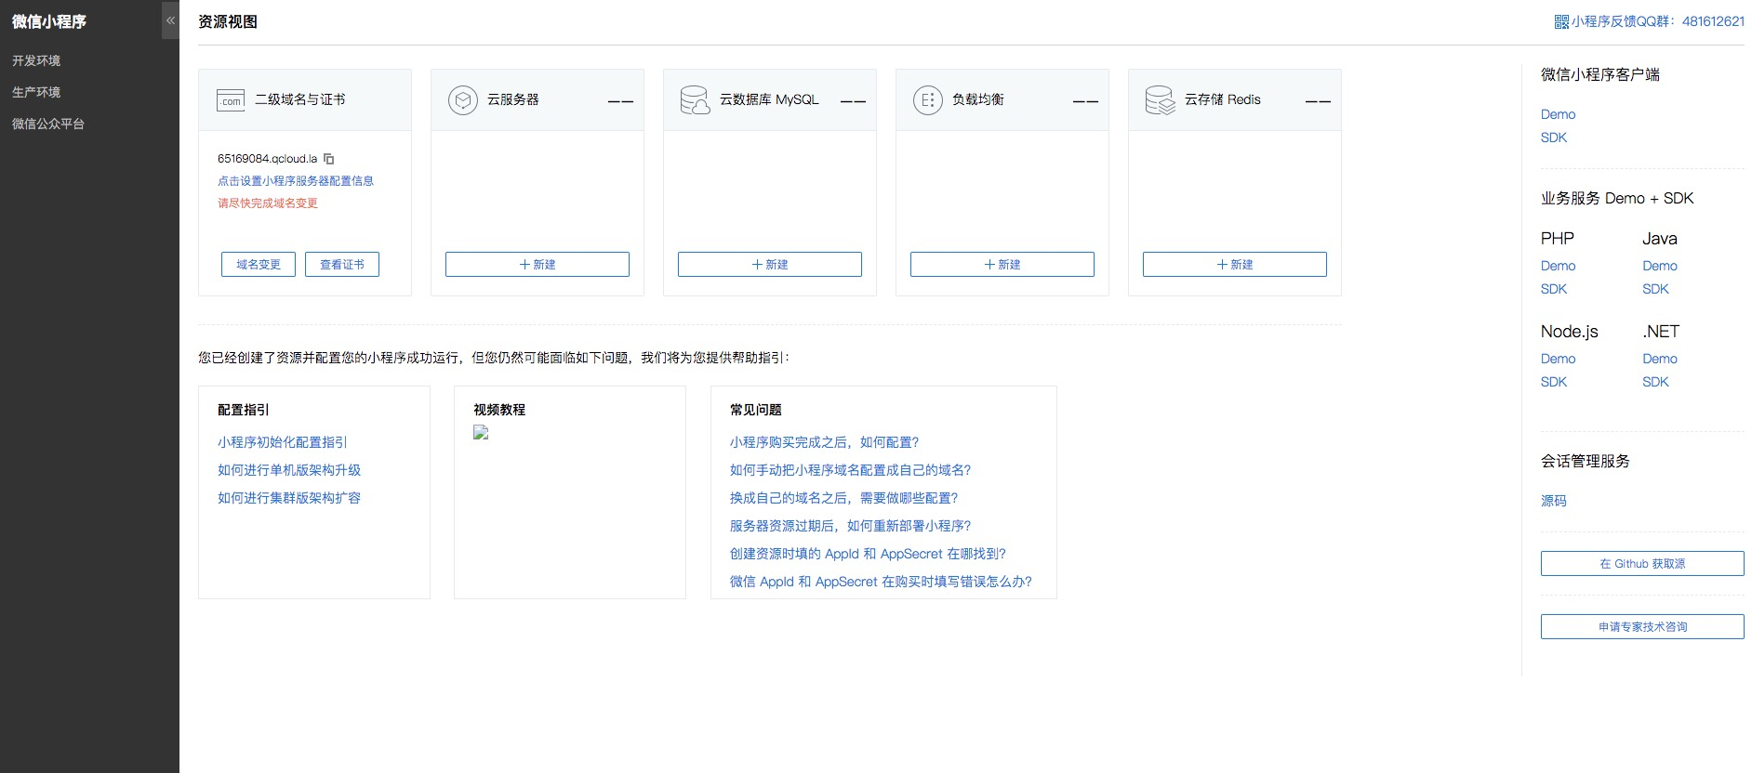Click the Redis cloud storage icon
The image size is (1752, 773).
pos(1161,99)
